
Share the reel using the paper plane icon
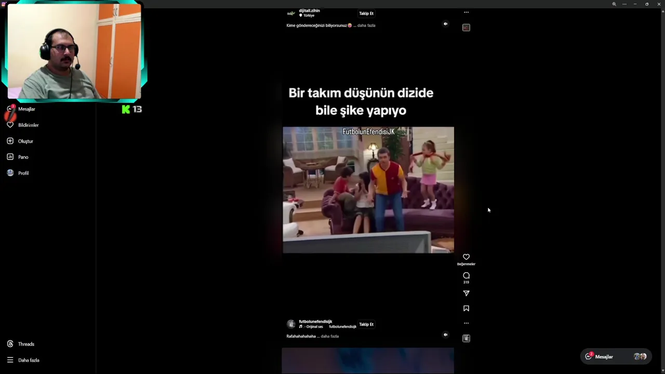[466, 293]
